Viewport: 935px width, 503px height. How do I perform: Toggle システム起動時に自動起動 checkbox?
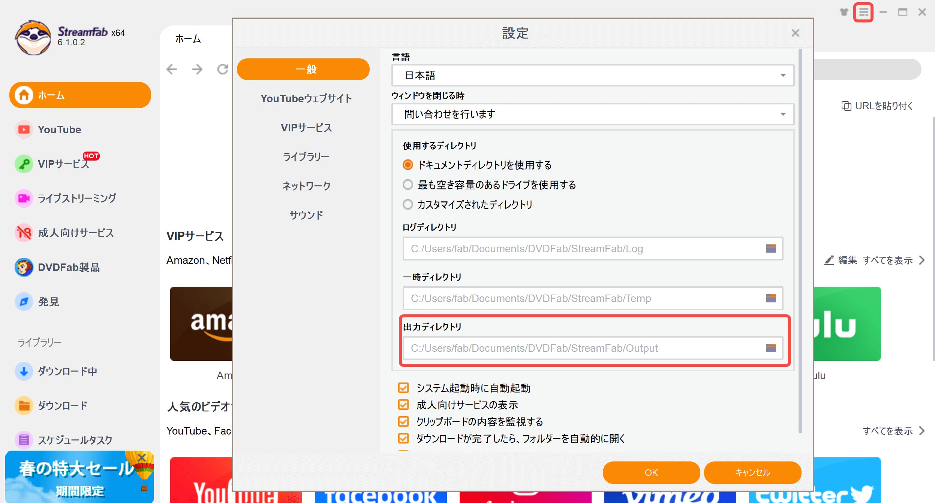click(403, 388)
